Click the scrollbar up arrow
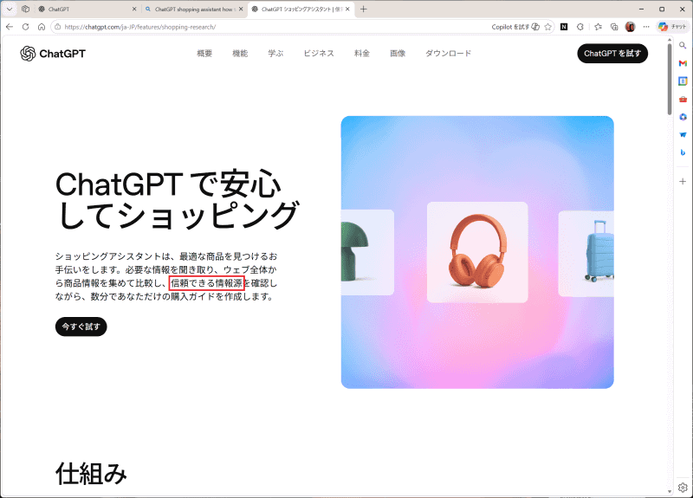This screenshot has height=498, width=693. coord(670,40)
